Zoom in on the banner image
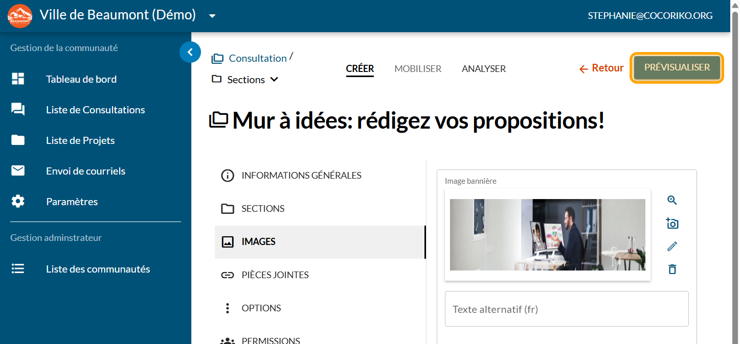740x344 pixels. [672, 200]
